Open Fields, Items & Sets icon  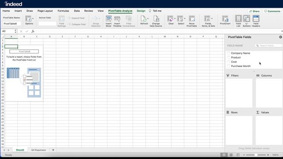207,19
